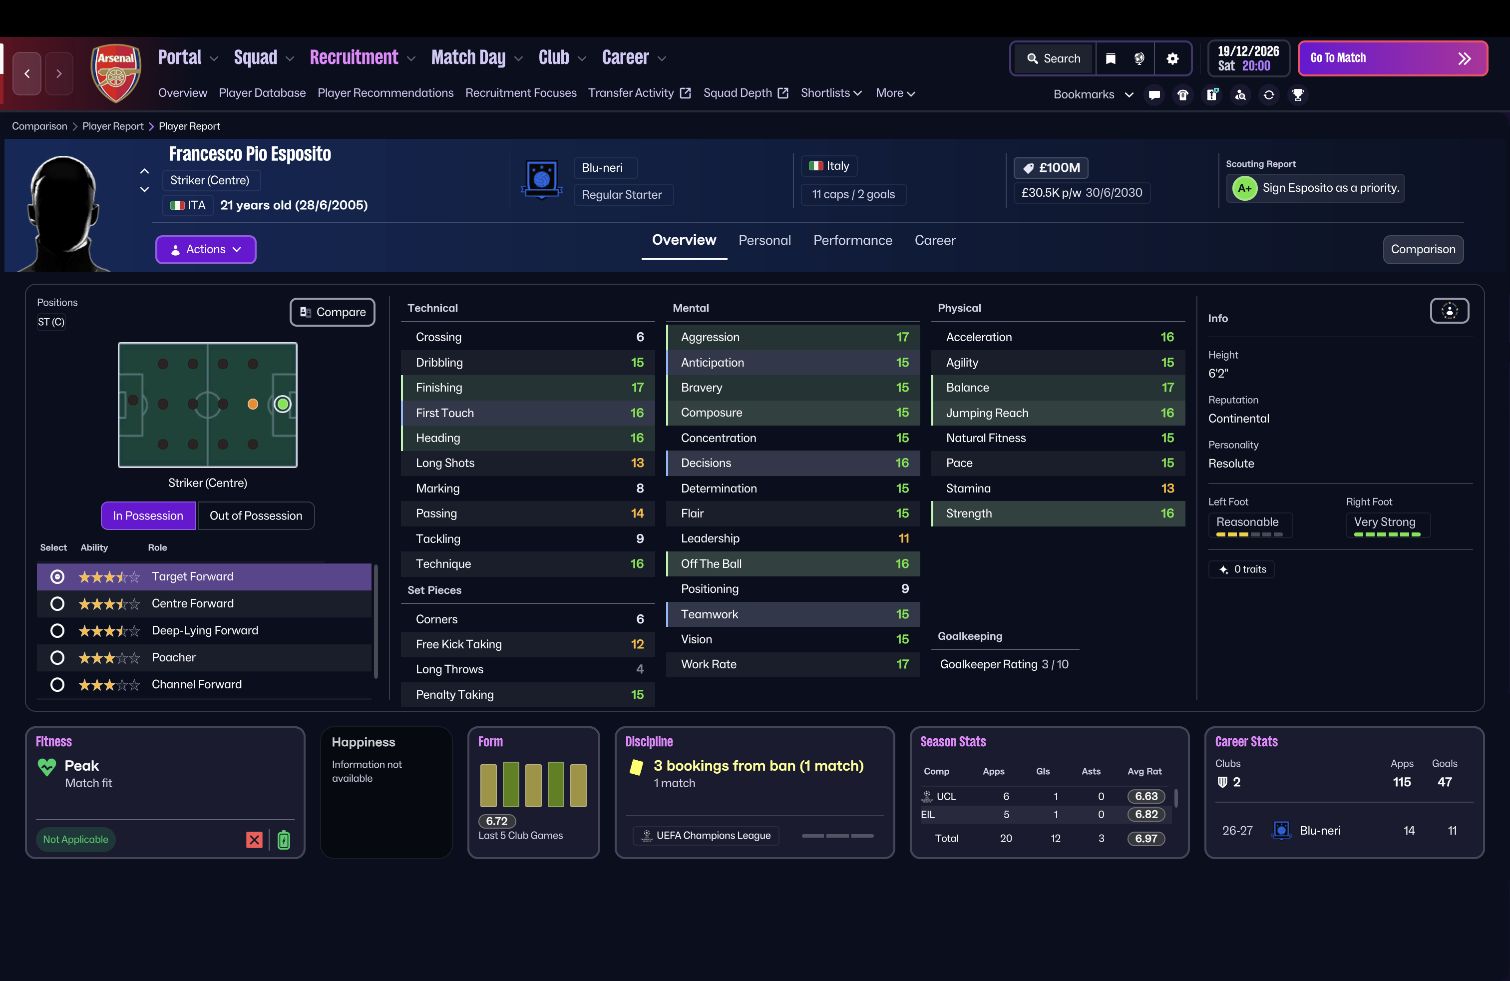Select the Poacher role radio button
The height and width of the screenshot is (981, 1510).
[57, 657]
